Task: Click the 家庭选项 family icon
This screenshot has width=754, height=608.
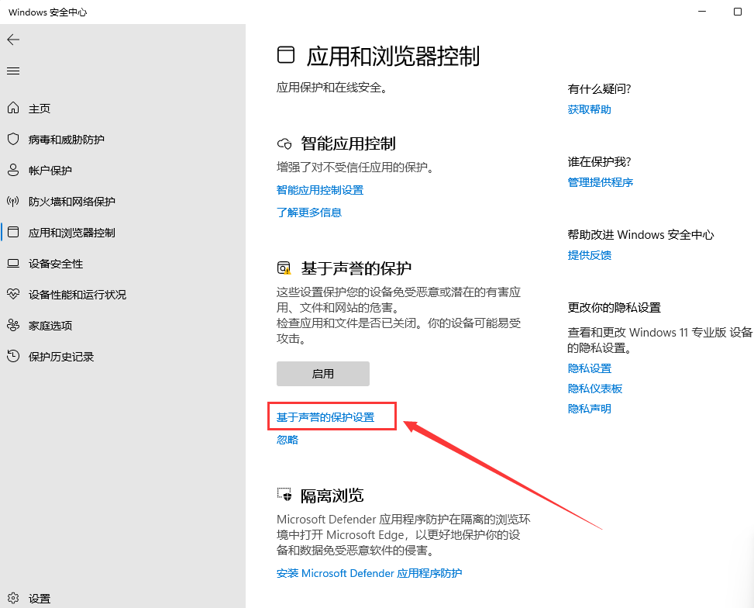Action: [13, 326]
